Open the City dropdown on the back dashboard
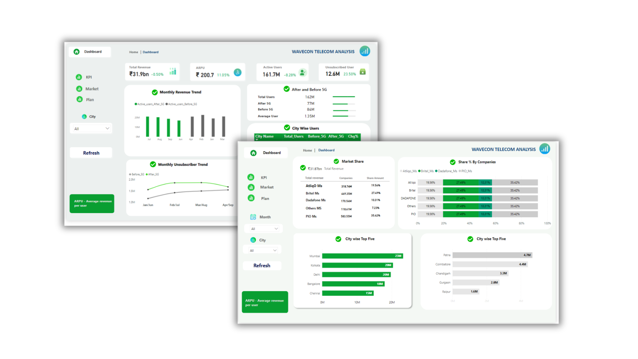Screen dimensions: 638x359 tap(91, 129)
